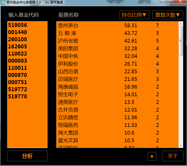Click the app icon in title bar

point(3,2)
